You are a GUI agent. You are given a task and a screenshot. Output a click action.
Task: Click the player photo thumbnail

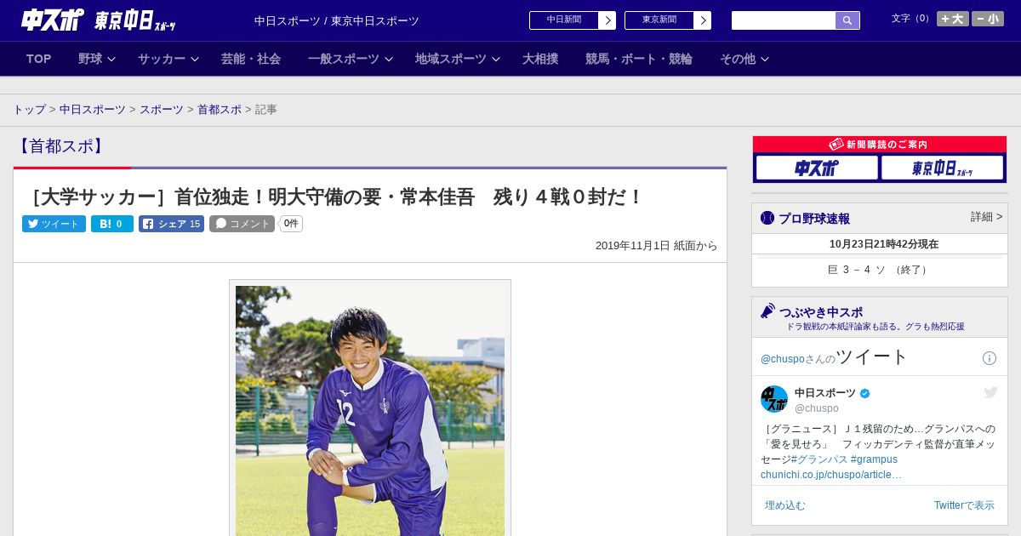[x=370, y=410]
